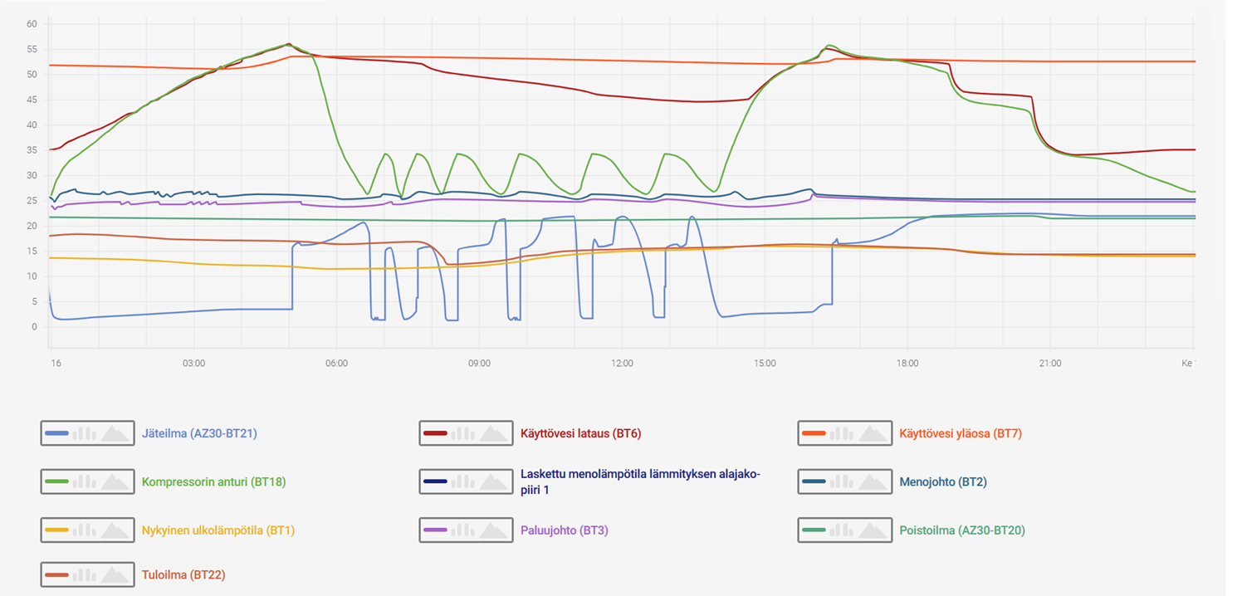Click the purple Paluujohto line swatch
Image resolution: width=1237 pixels, height=596 pixels.
point(435,530)
